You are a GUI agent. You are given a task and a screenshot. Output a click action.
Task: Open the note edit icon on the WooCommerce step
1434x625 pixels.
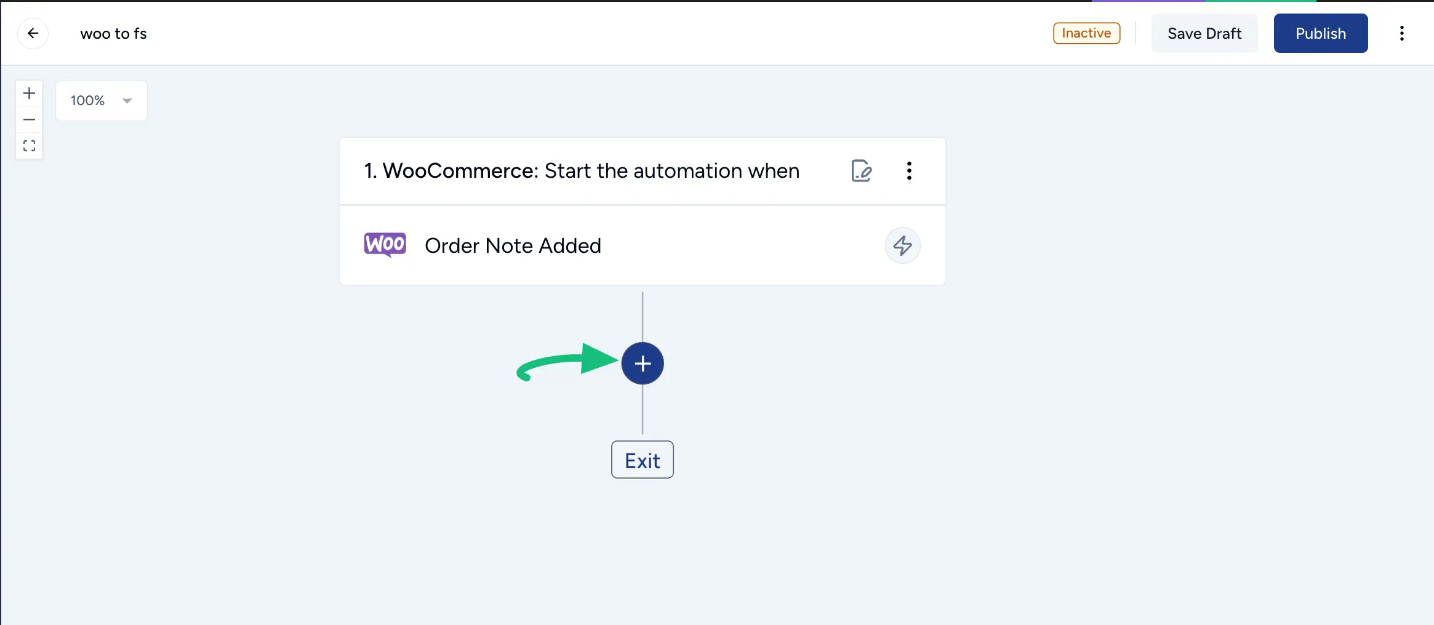coord(861,171)
